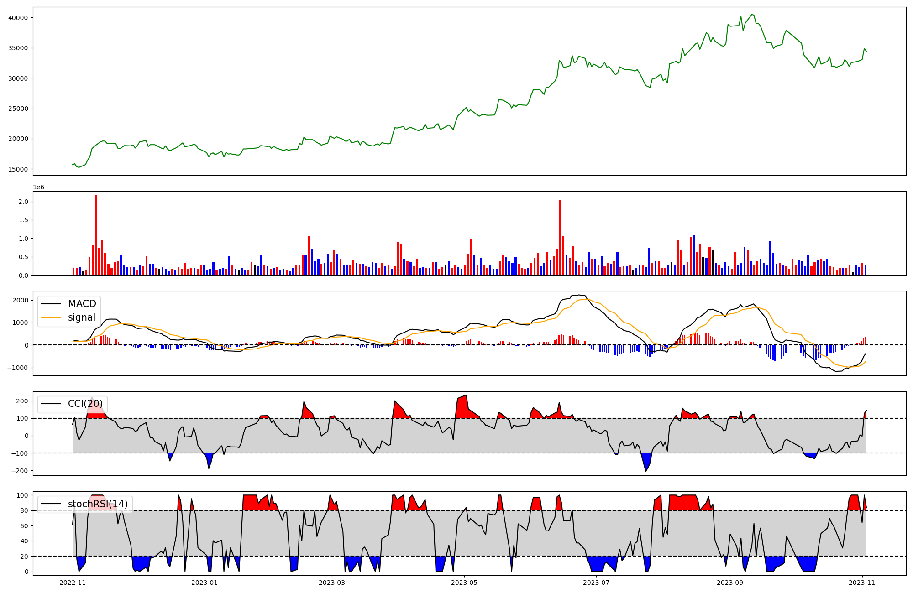Click the 40000 price axis tick label
The width and height of the screenshot is (913, 593).
click(18, 18)
